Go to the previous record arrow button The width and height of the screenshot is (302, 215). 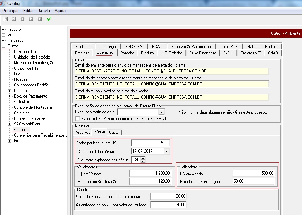(23, 19)
